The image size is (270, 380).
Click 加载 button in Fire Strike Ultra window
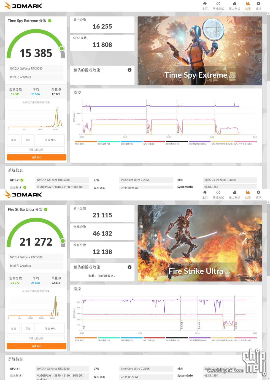point(13,329)
